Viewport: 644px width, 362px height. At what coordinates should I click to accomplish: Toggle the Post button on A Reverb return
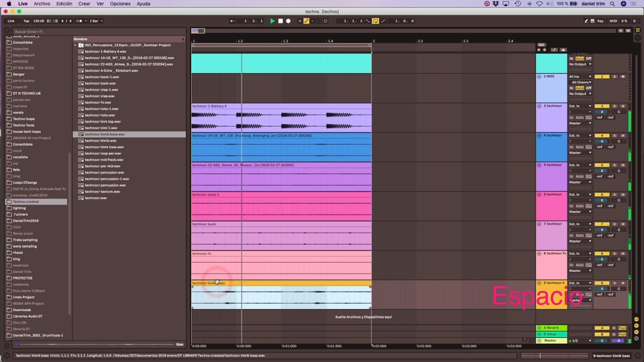point(623,328)
